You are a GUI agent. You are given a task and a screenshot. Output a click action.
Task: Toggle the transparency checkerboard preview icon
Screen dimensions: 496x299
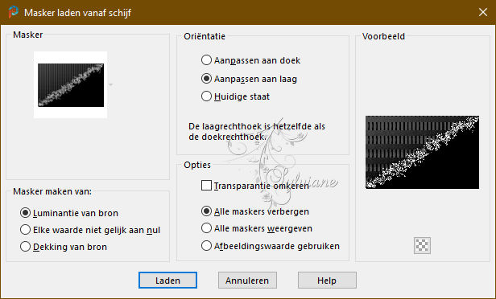pyautogui.click(x=422, y=245)
